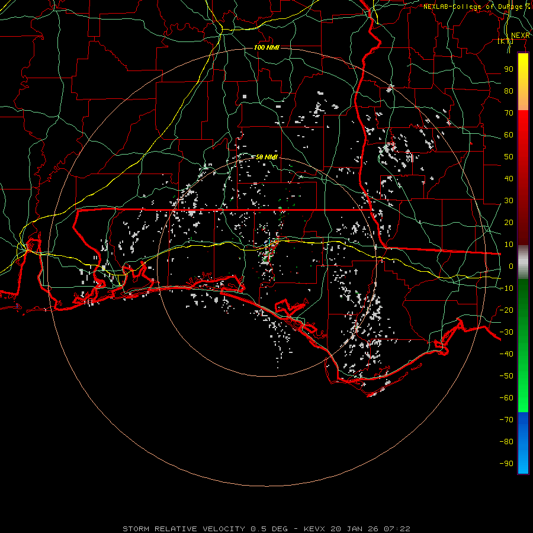This screenshot has width=533, height=533.
Task: Click the 70 value on the velocity scale
Action: click(509, 113)
